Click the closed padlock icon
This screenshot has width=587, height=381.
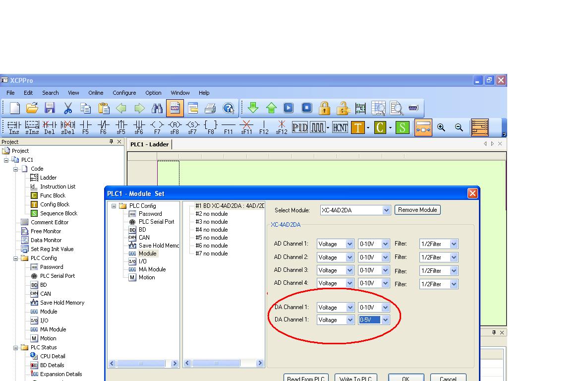click(x=325, y=108)
